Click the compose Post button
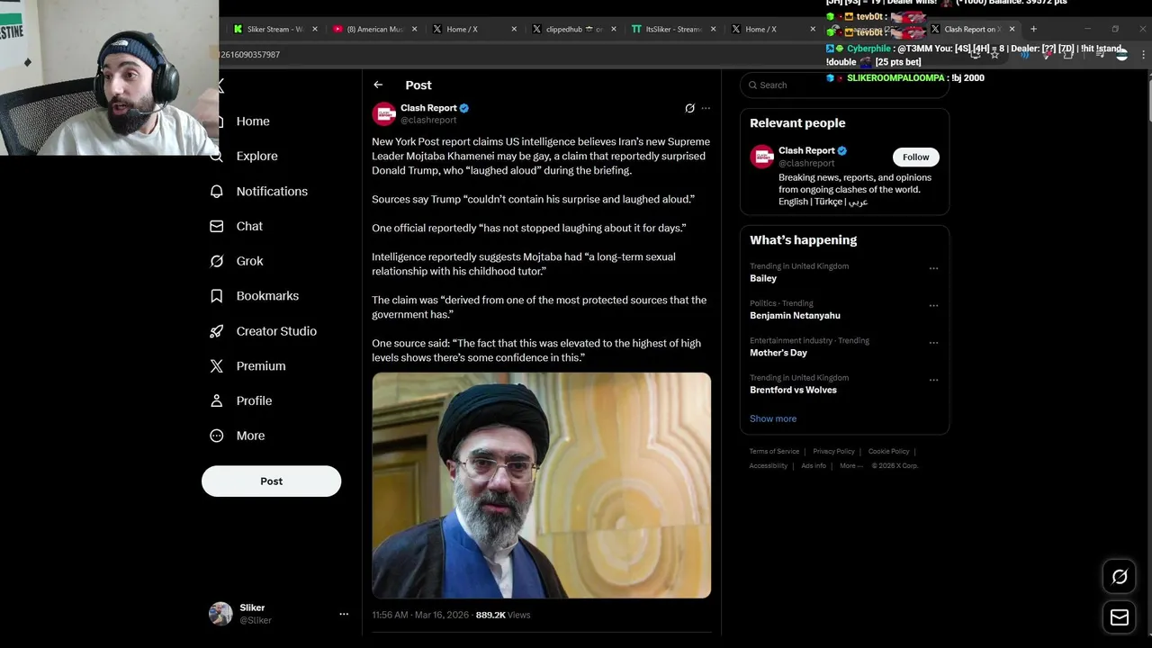1152x648 pixels. click(271, 481)
